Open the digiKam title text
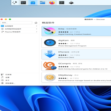This screenshot has height=111, width=111. click(x=64, y=40)
